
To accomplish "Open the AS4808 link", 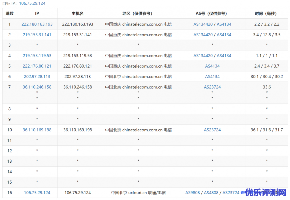I will pyautogui.click(x=211, y=193).
